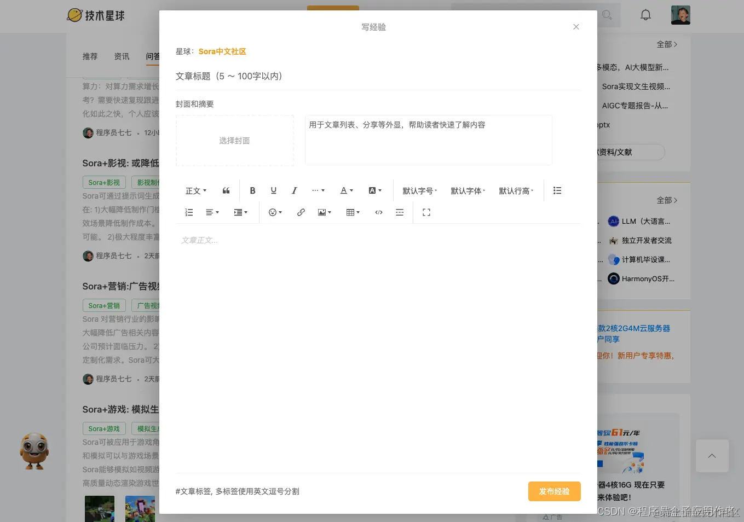Open the 计算机毕设课… planet entry
The height and width of the screenshot is (522, 744).
pos(639,259)
